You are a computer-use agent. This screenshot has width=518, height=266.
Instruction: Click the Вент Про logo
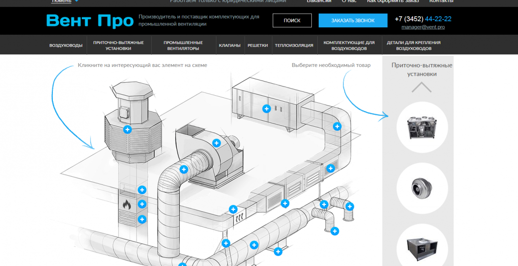click(x=90, y=21)
